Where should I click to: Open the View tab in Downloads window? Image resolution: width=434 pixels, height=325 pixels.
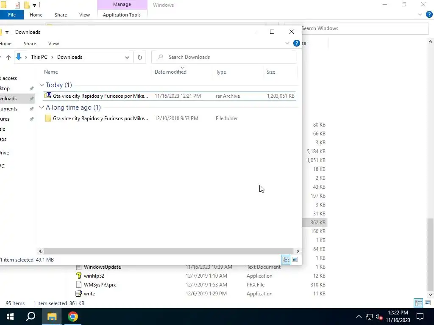pos(53,44)
